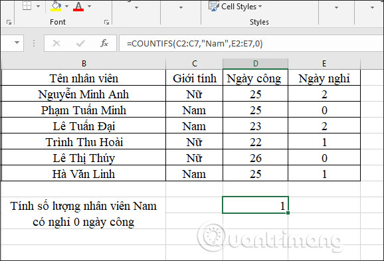The height and width of the screenshot is (261, 384).
Task: Select the 'Ngày công' header cell
Action: 255,78
